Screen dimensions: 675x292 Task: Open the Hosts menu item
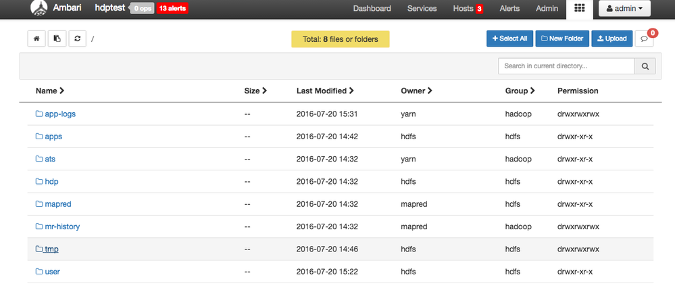tap(468, 9)
